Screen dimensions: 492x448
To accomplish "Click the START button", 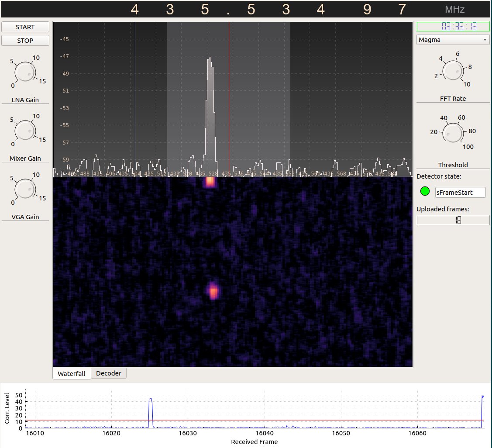I will 25,27.
